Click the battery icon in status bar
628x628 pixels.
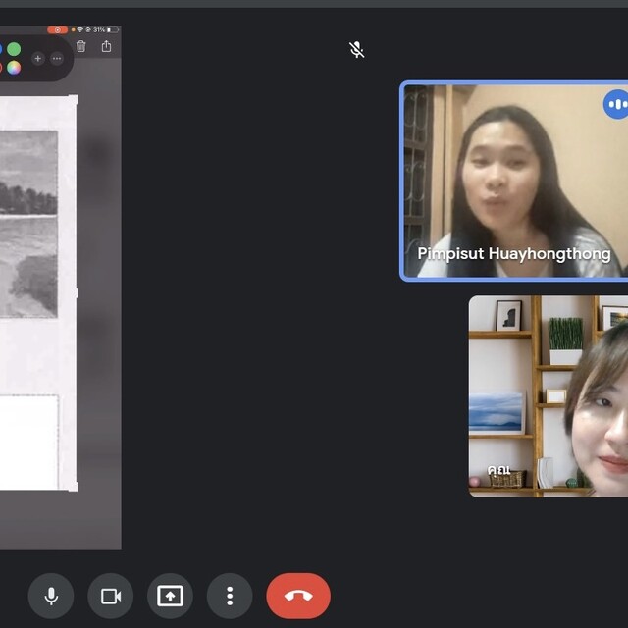click(112, 30)
